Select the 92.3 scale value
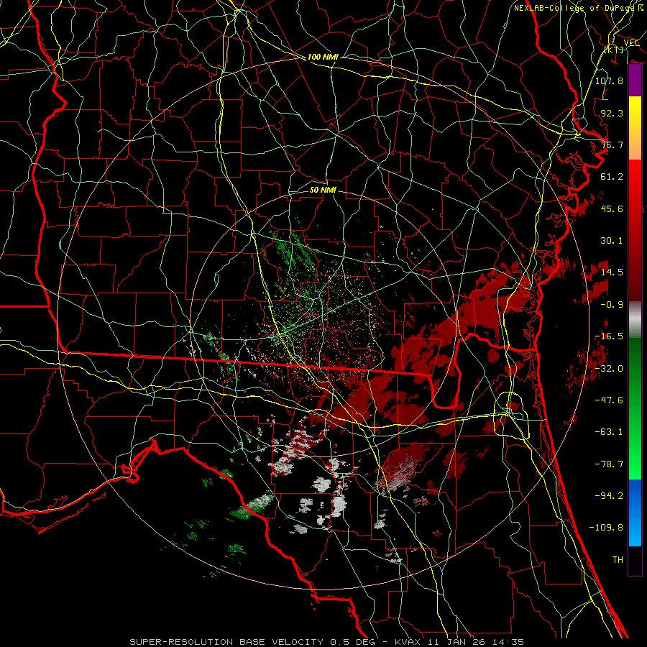The width and height of the screenshot is (647, 647). (612, 113)
